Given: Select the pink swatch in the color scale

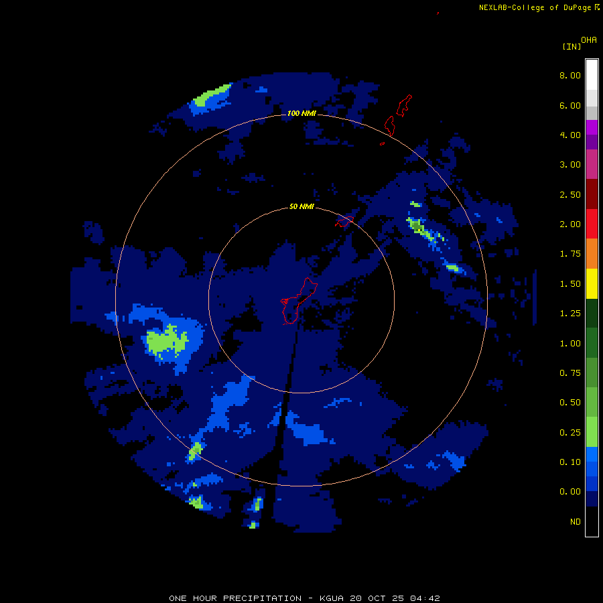Looking at the screenshot, I should click(x=592, y=164).
